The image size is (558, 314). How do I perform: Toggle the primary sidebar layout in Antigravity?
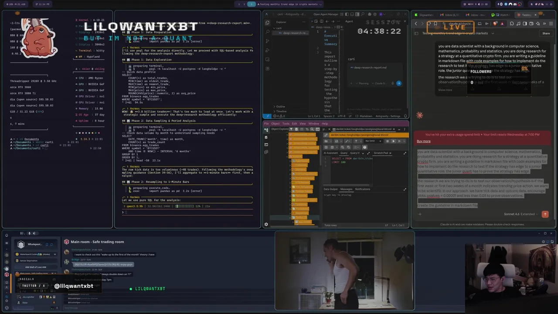click(x=347, y=14)
